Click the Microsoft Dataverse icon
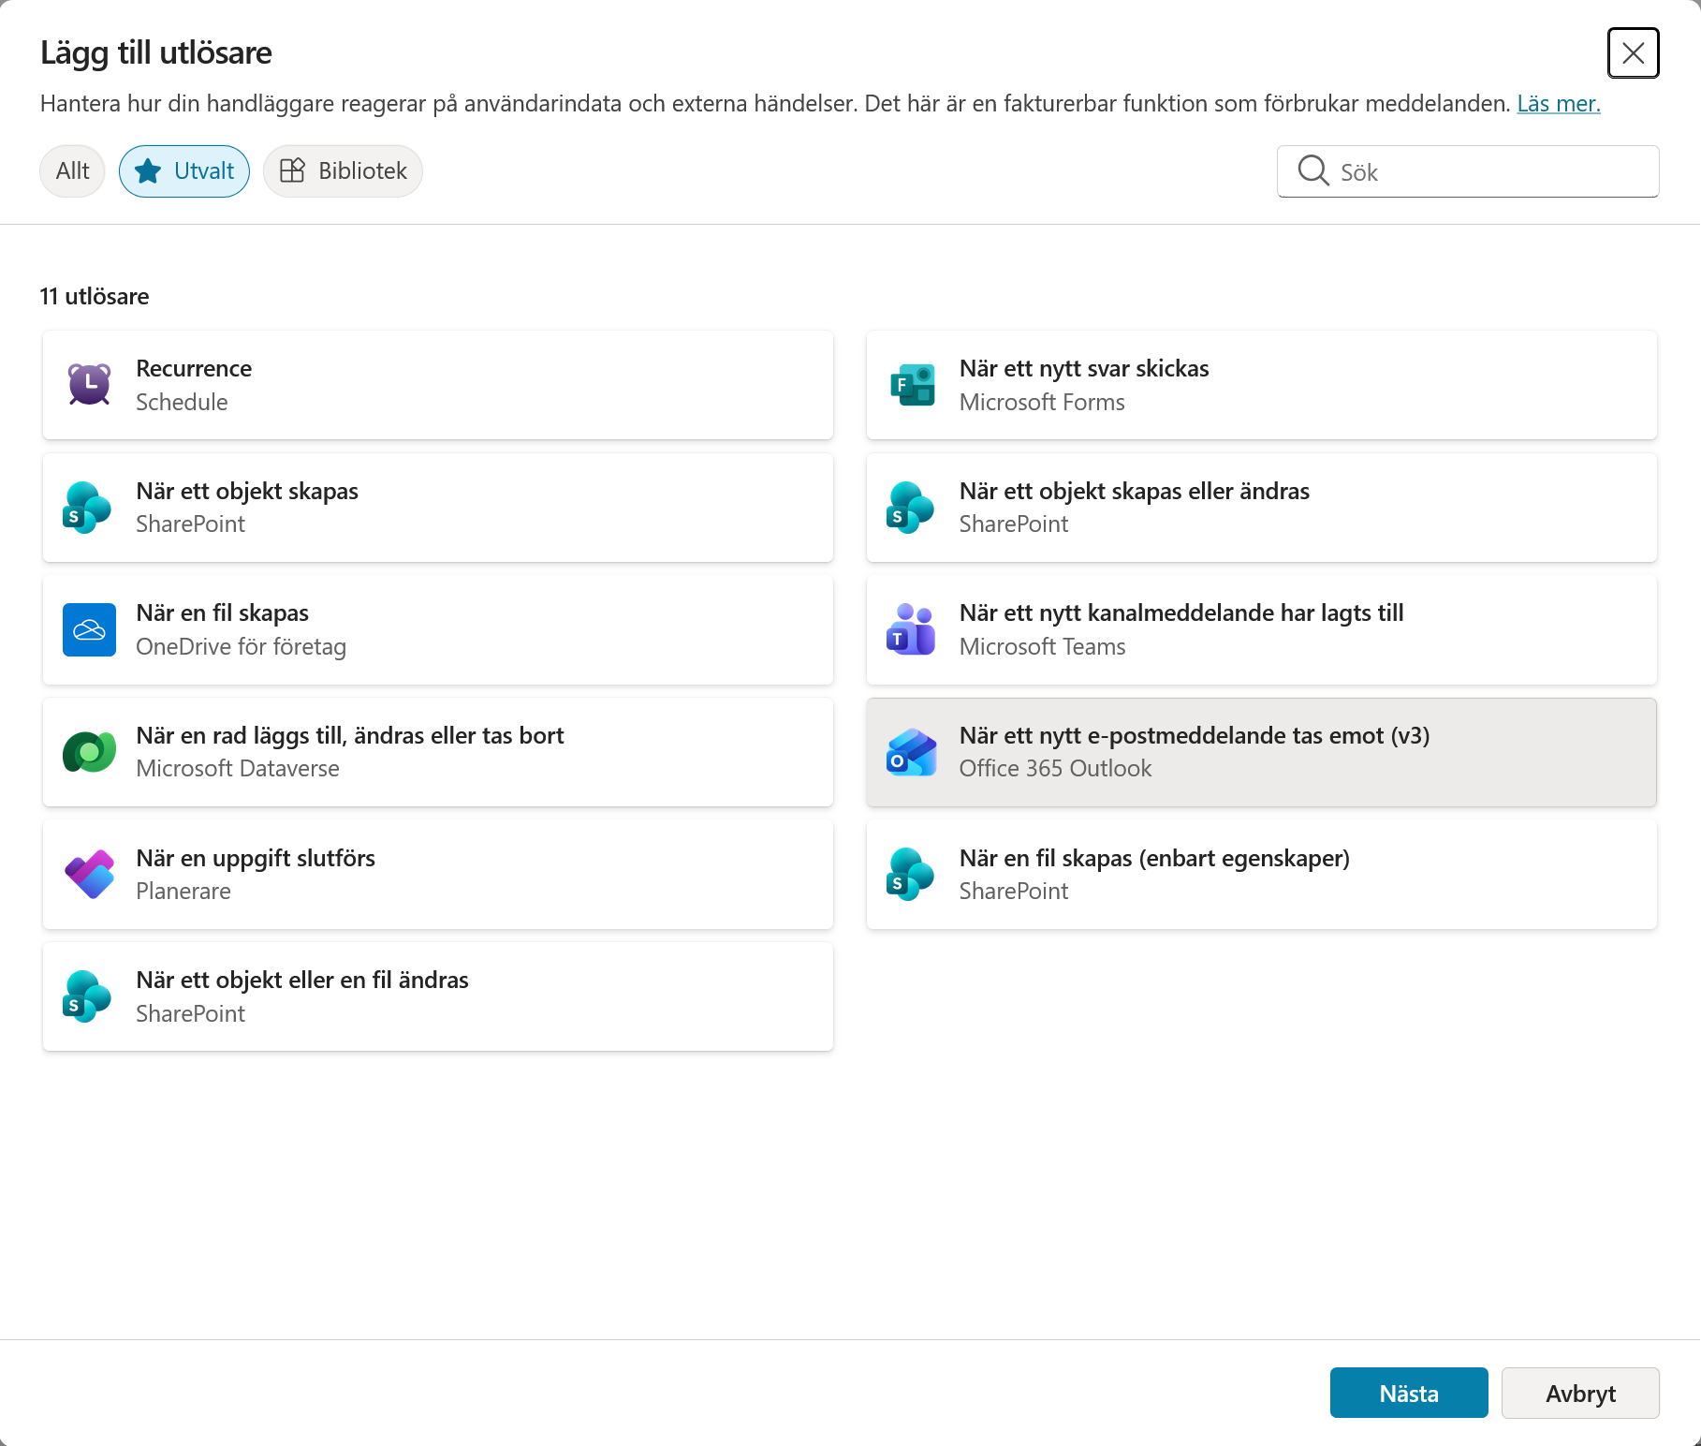 pos(89,752)
